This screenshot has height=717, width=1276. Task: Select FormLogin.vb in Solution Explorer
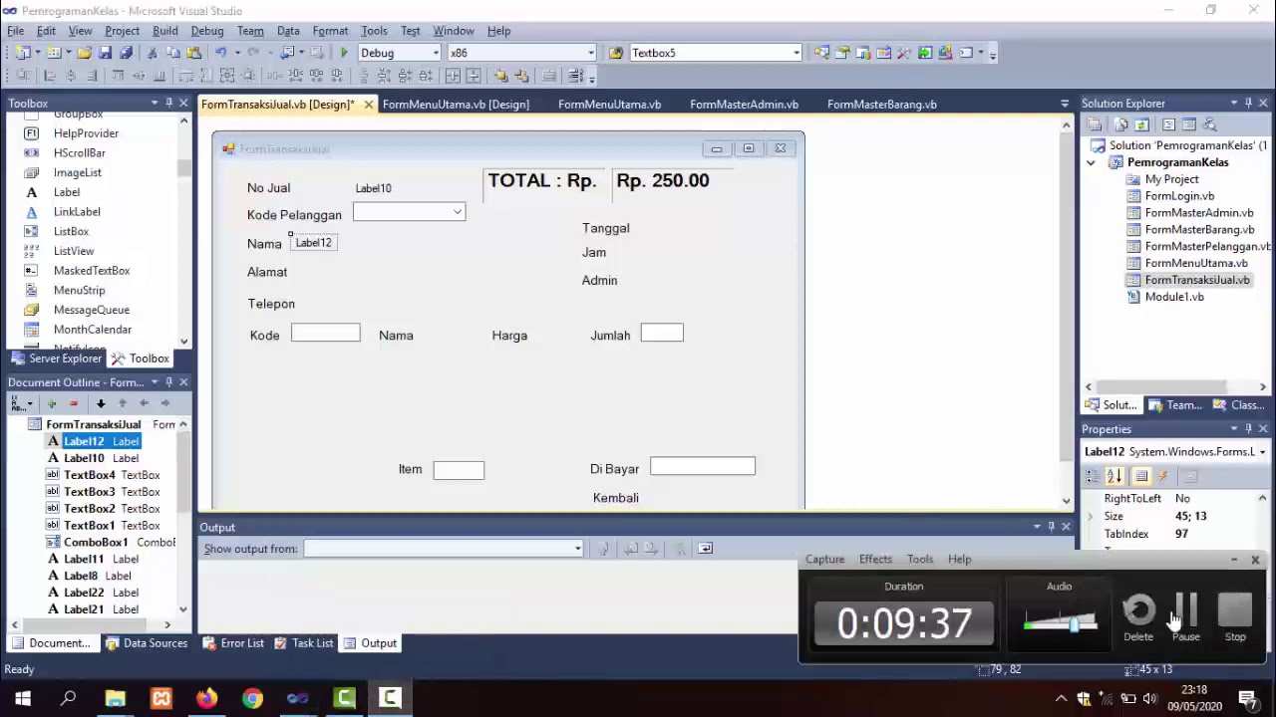(1179, 196)
